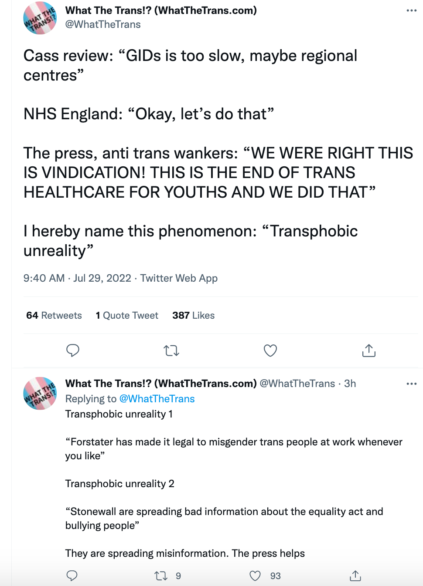Reply to the main tweet
Screen dimensions: 423x586
tap(73, 350)
